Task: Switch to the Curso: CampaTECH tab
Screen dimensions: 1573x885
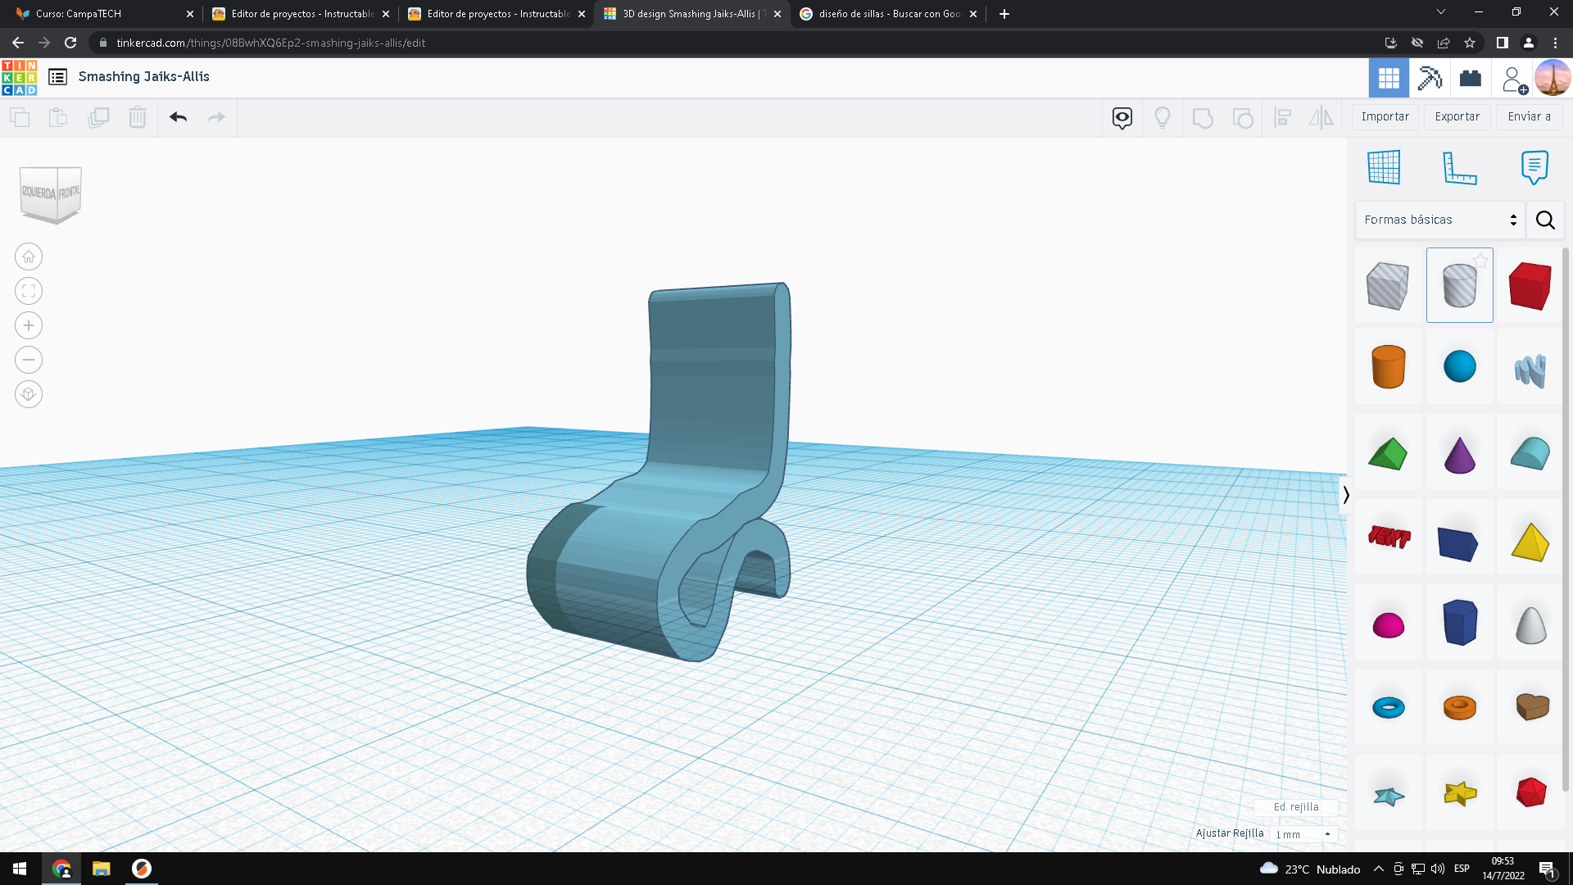Action: pos(105,14)
